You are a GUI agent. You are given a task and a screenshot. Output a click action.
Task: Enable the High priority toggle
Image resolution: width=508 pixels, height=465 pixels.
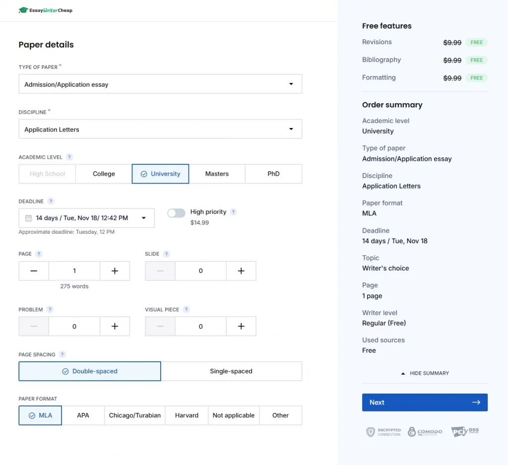click(x=176, y=213)
